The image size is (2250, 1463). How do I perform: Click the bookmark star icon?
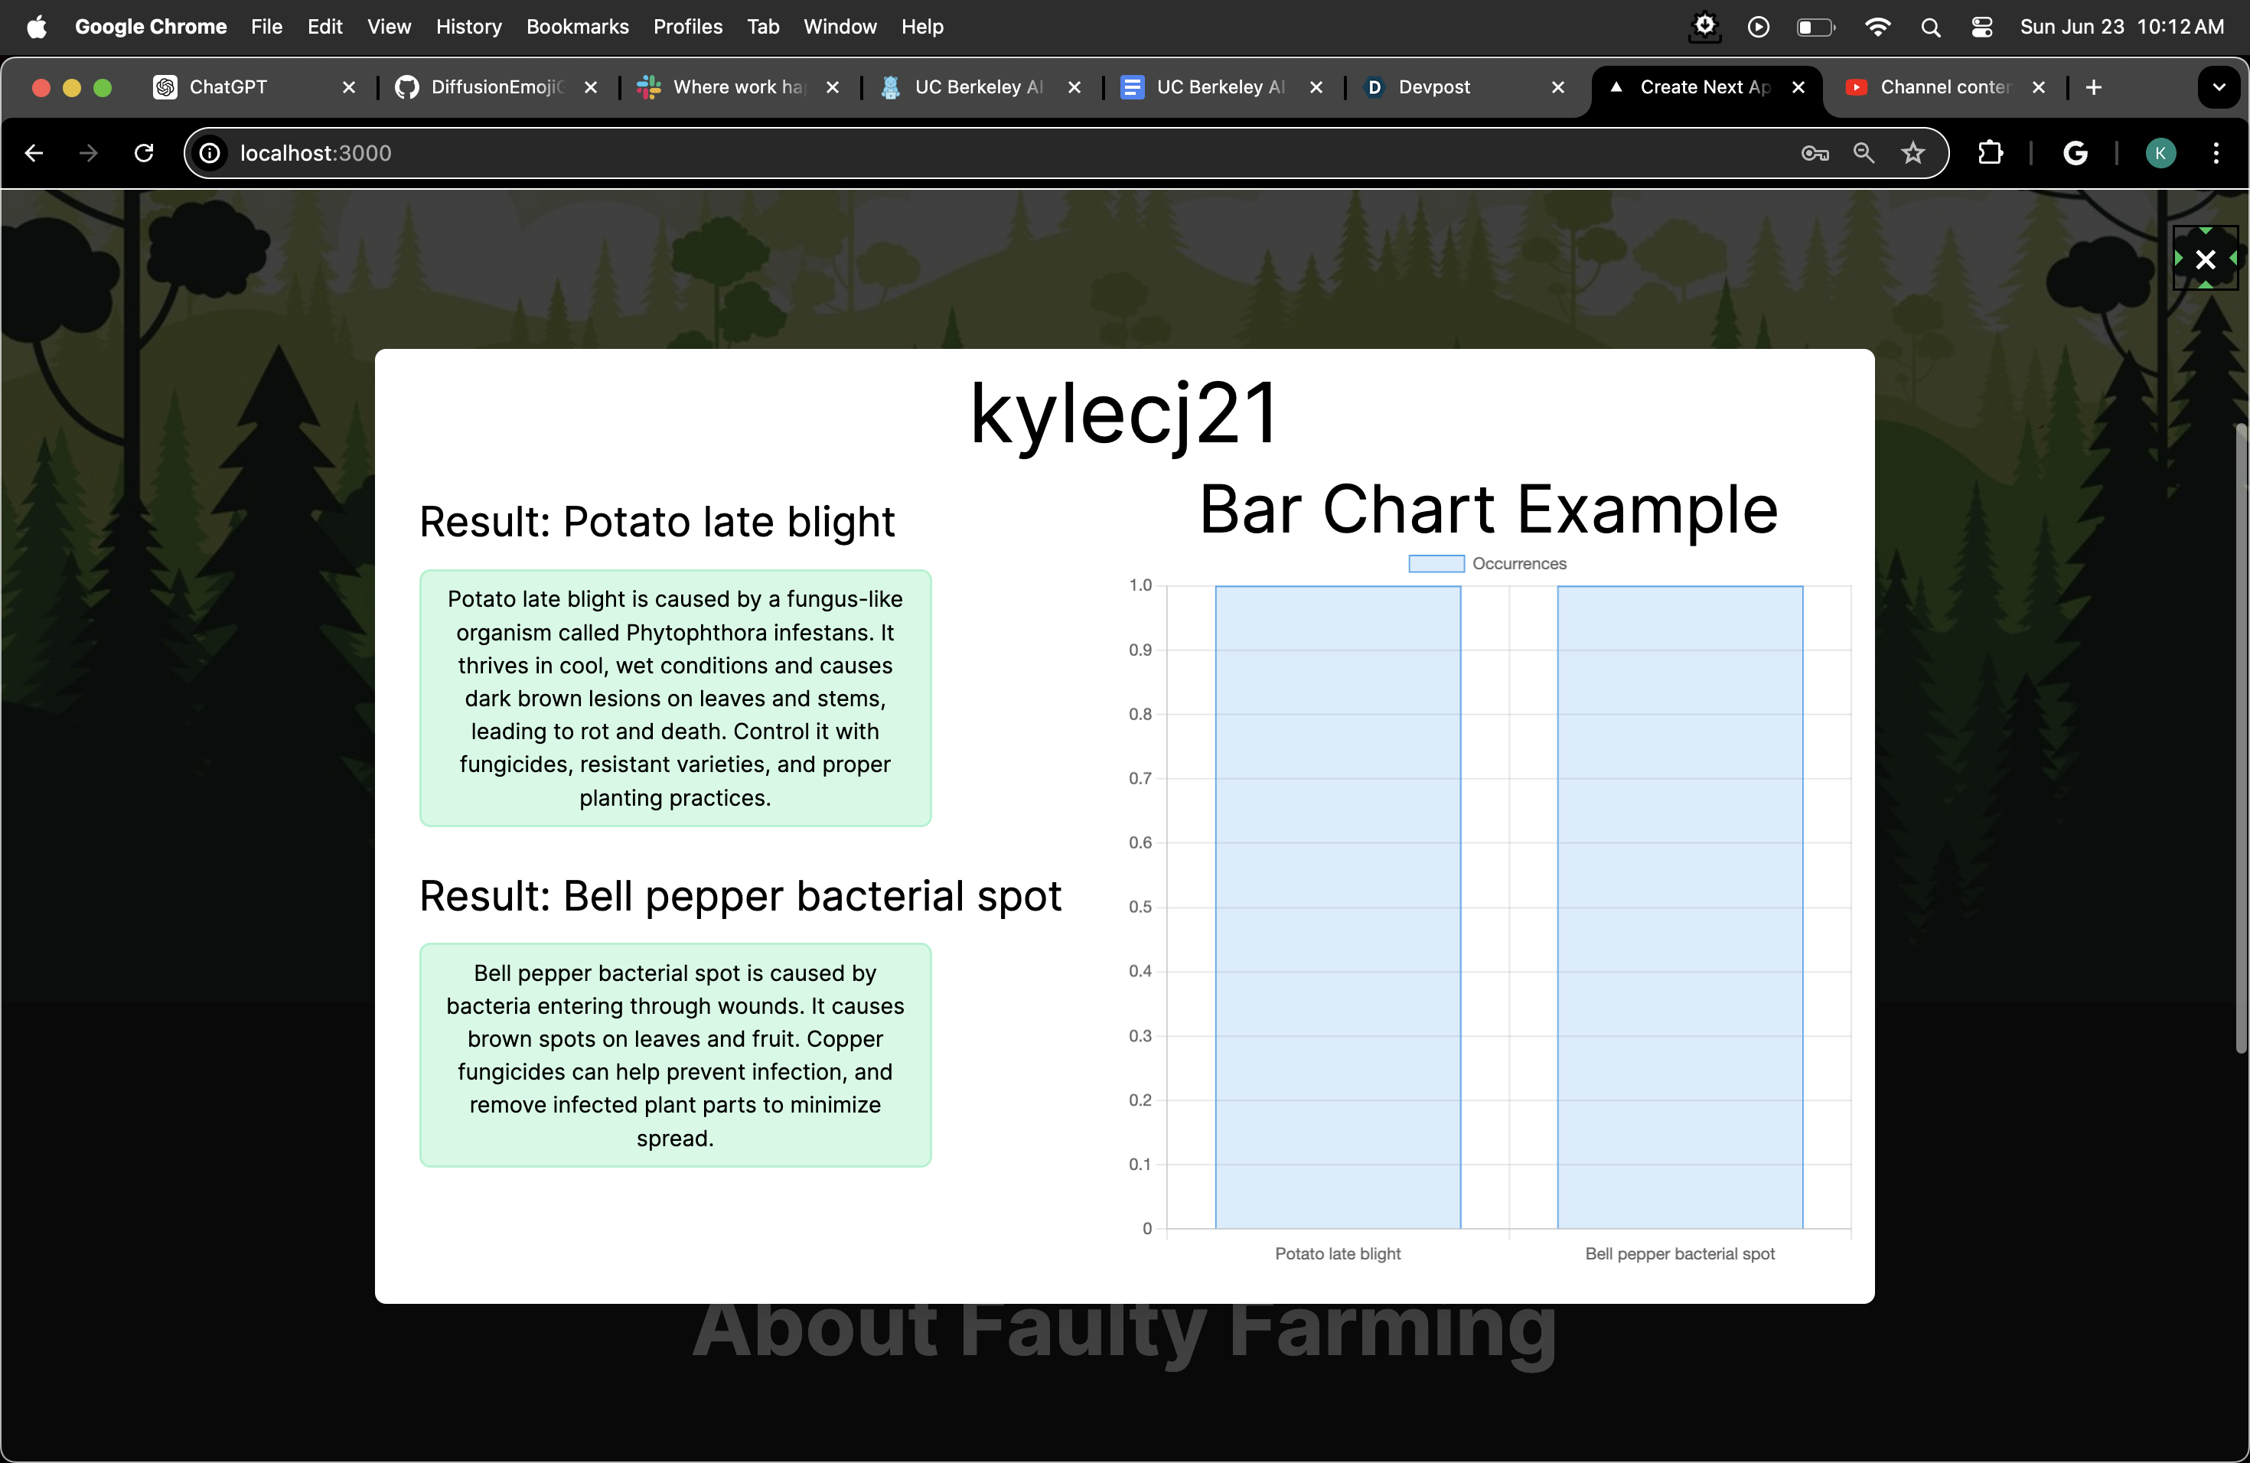click(x=1912, y=153)
